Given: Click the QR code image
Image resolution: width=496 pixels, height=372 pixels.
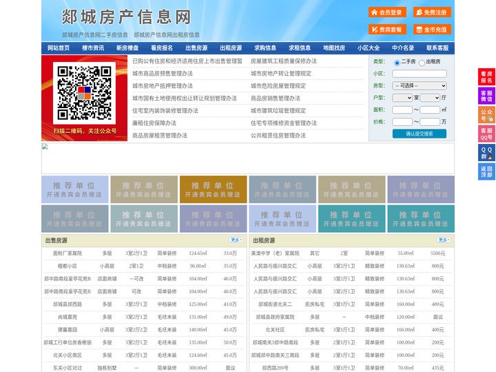Looking at the screenshot, I should tap(84, 93).
